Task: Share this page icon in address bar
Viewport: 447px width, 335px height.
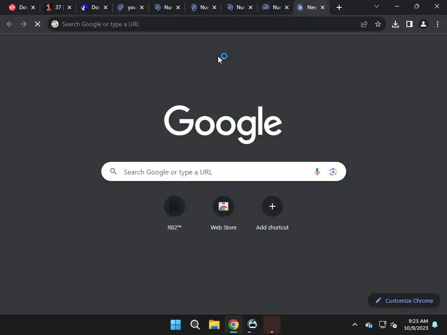Action: coord(364,24)
